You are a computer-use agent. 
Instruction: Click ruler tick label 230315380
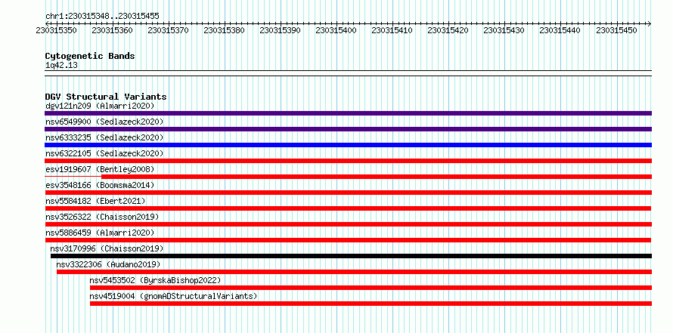point(224,30)
